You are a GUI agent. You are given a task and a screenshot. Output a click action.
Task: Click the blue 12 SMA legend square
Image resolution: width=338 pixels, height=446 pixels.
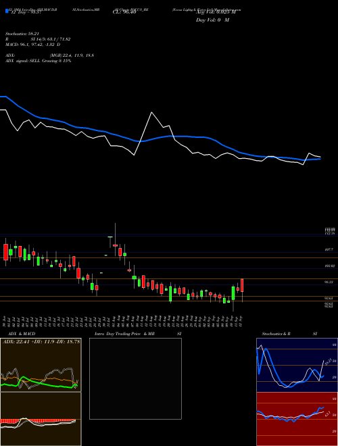(x=7, y=11)
